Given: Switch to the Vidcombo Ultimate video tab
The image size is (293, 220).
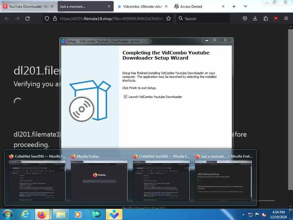Looking at the screenshot, I should click(143, 6).
